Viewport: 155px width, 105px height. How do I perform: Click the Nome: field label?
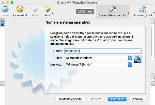click(x=58, y=51)
